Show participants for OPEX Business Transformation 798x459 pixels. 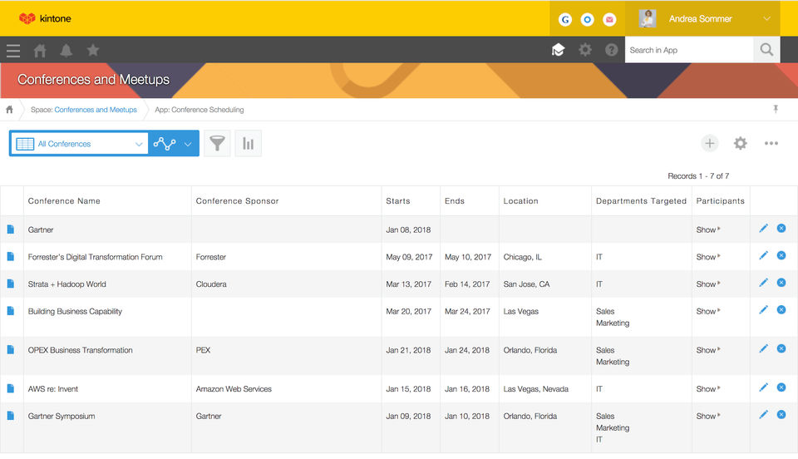(708, 350)
